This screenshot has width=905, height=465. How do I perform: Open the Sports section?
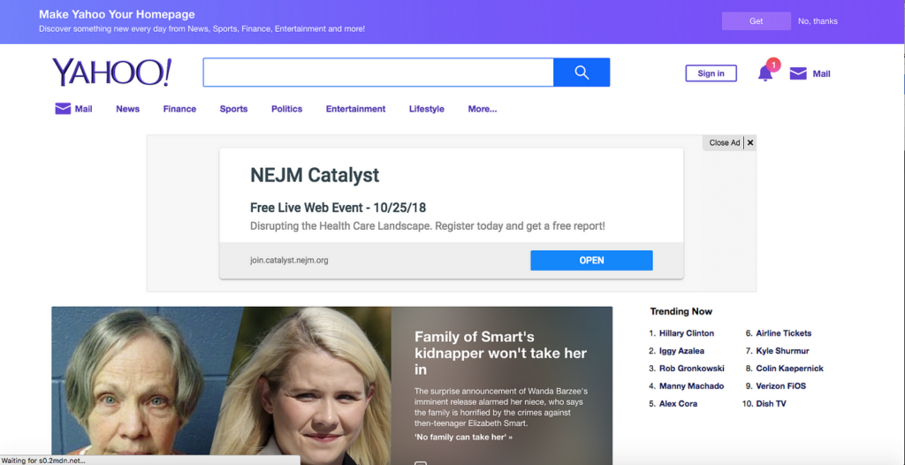(233, 109)
